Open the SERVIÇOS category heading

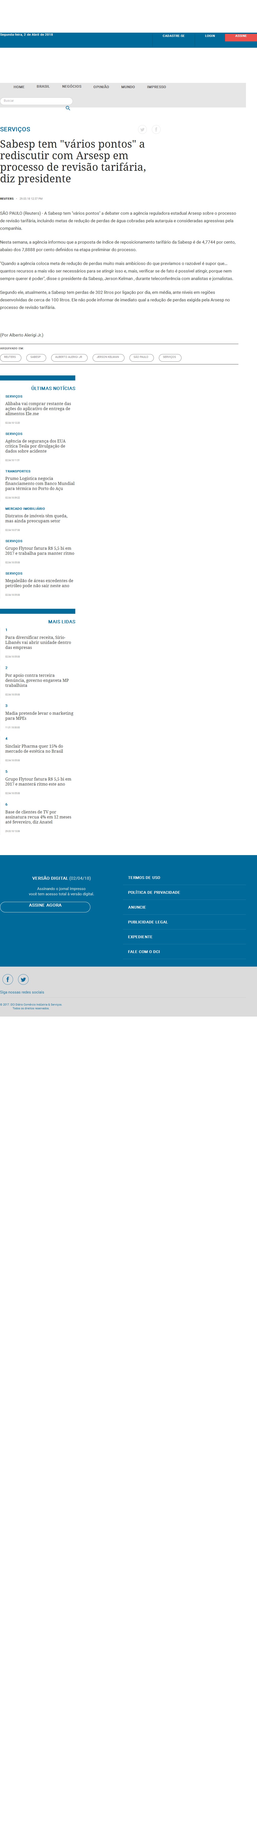click(x=15, y=129)
